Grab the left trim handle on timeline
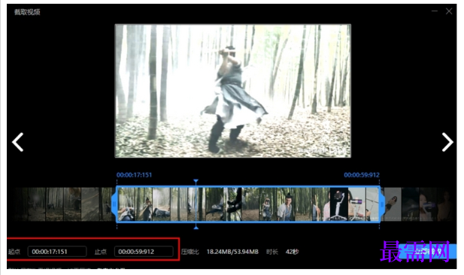464x275 pixels. (114, 204)
